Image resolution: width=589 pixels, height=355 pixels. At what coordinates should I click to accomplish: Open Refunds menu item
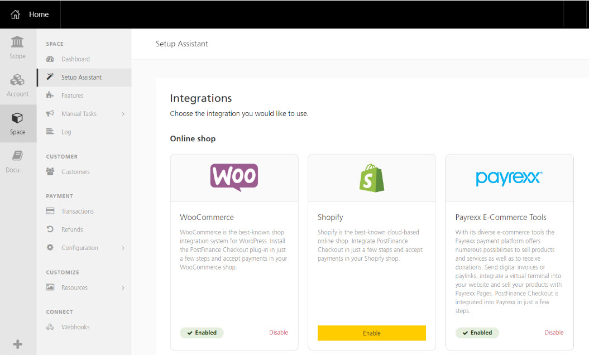click(84, 229)
